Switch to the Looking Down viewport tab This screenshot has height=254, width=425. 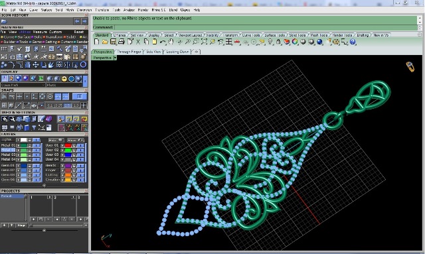(x=177, y=52)
